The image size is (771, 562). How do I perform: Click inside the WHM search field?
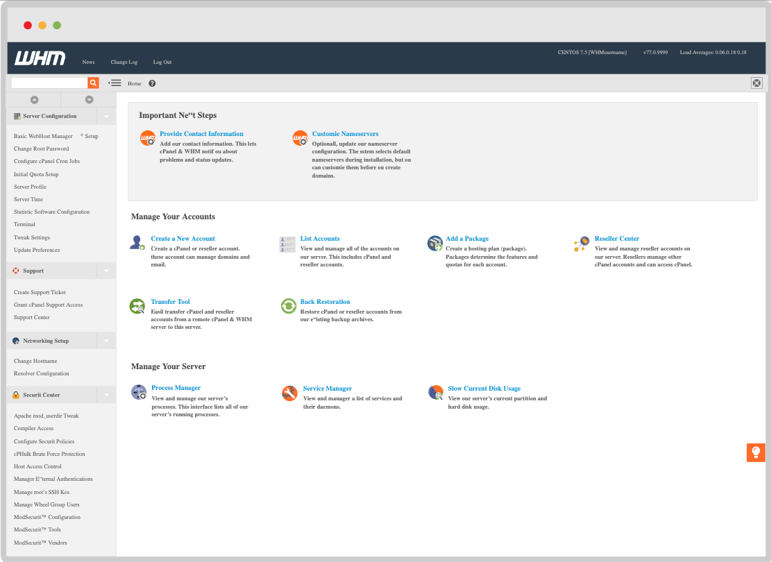tap(49, 83)
